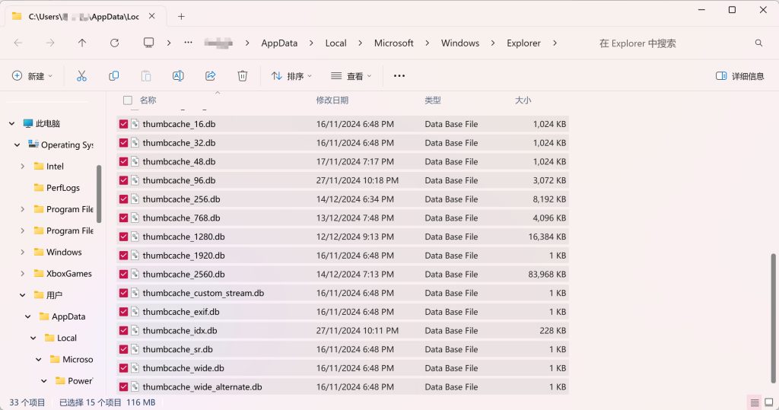This screenshot has width=779, height=410.
Task: Open the 新建 dropdown menu
Action: click(x=32, y=75)
